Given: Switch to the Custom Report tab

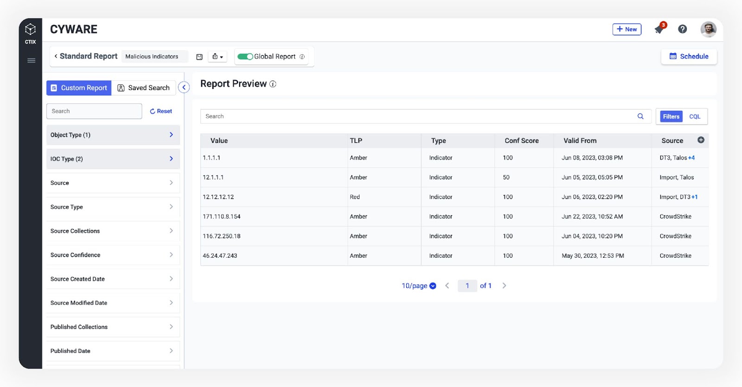Looking at the screenshot, I should (x=79, y=88).
